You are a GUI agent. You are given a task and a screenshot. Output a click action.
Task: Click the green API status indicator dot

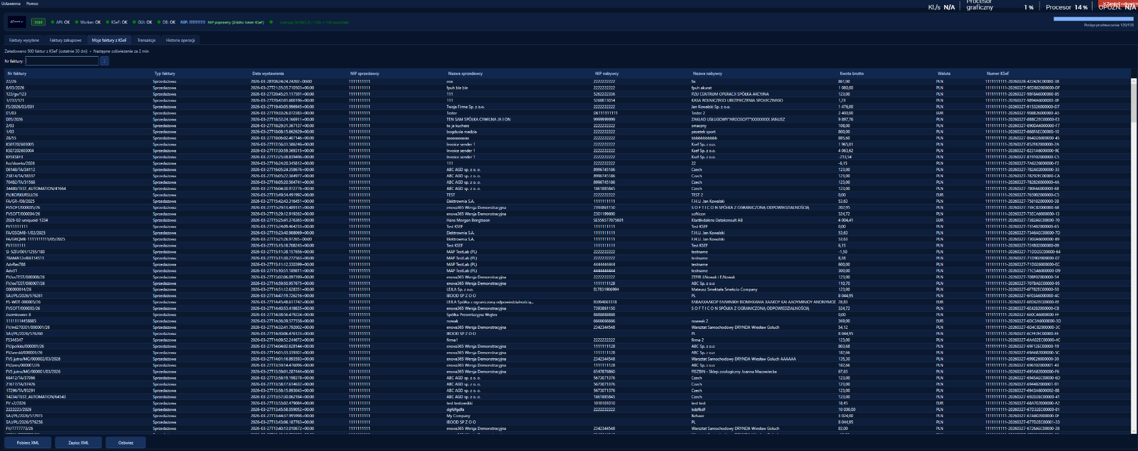[53, 22]
